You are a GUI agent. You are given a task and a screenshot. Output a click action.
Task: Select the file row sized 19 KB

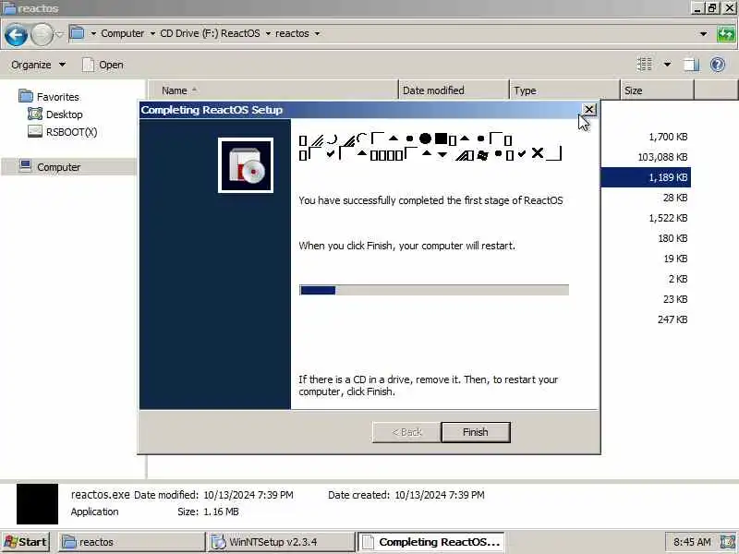click(x=675, y=259)
